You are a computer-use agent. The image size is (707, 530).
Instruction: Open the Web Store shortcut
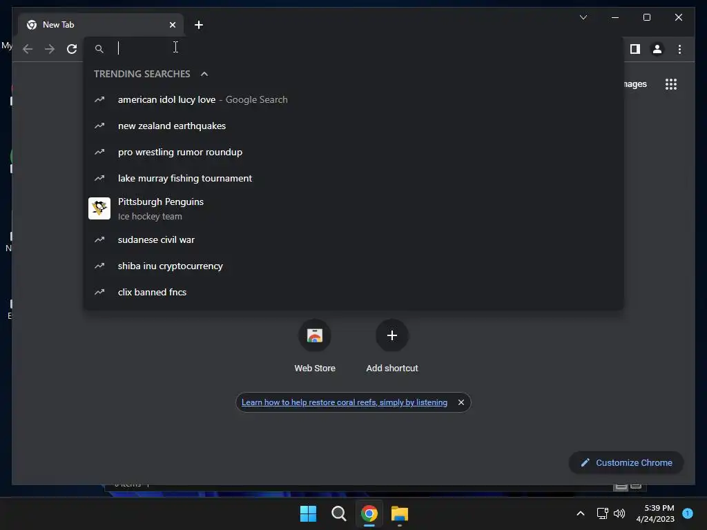click(x=315, y=346)
